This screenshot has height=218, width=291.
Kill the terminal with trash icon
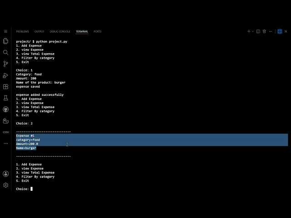264,31
